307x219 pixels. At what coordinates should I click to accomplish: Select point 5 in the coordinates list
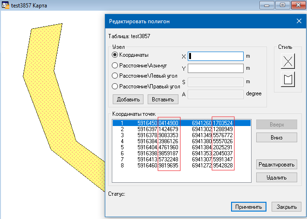coord(182,147)
